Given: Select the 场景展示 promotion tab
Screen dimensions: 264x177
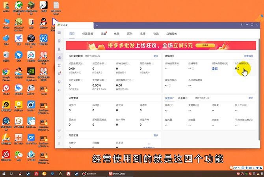Looking at the screenshot, I should [183, 98].
